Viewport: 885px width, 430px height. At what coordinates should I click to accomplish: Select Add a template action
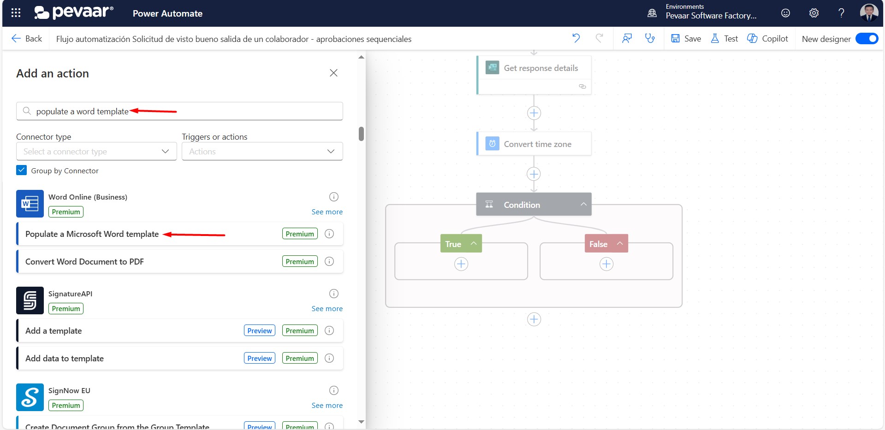[179, 330]
